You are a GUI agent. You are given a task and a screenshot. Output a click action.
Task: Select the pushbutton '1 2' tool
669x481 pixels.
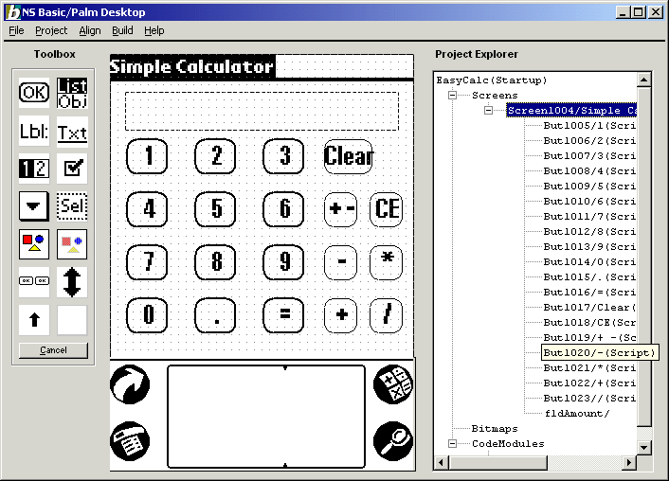tap(34, 169)
